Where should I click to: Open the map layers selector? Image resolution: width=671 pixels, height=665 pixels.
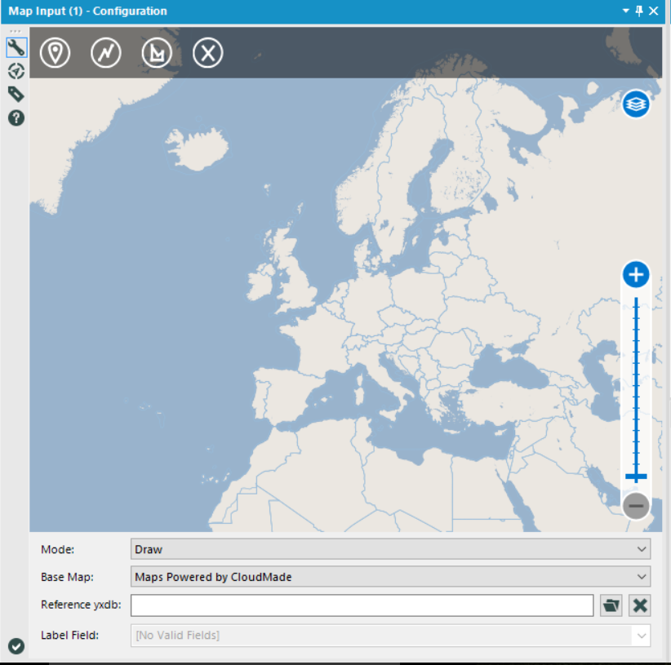(x=636, y=104)
